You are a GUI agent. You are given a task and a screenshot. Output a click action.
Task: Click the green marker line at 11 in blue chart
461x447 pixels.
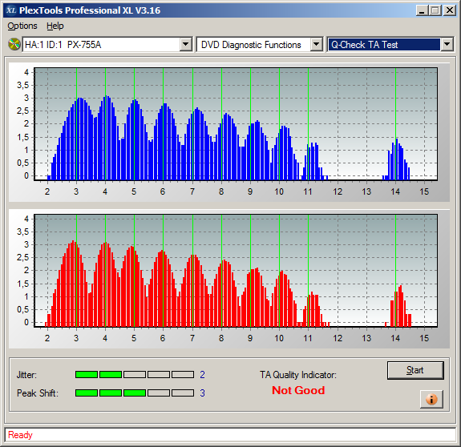[308, 124]
